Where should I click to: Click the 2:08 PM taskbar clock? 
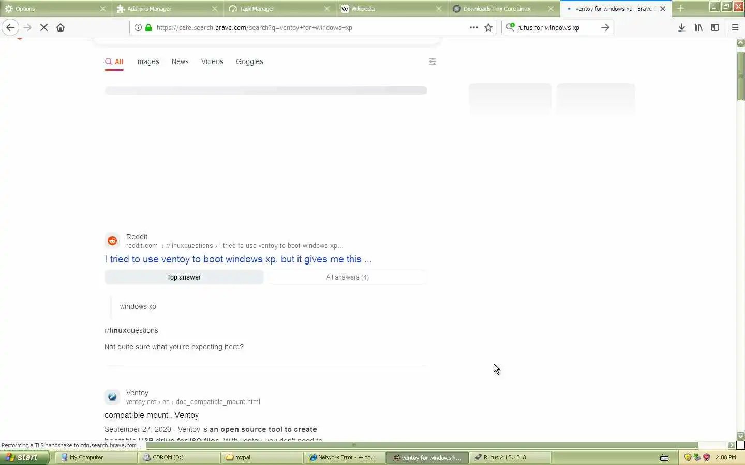click(x=726, y=457)
